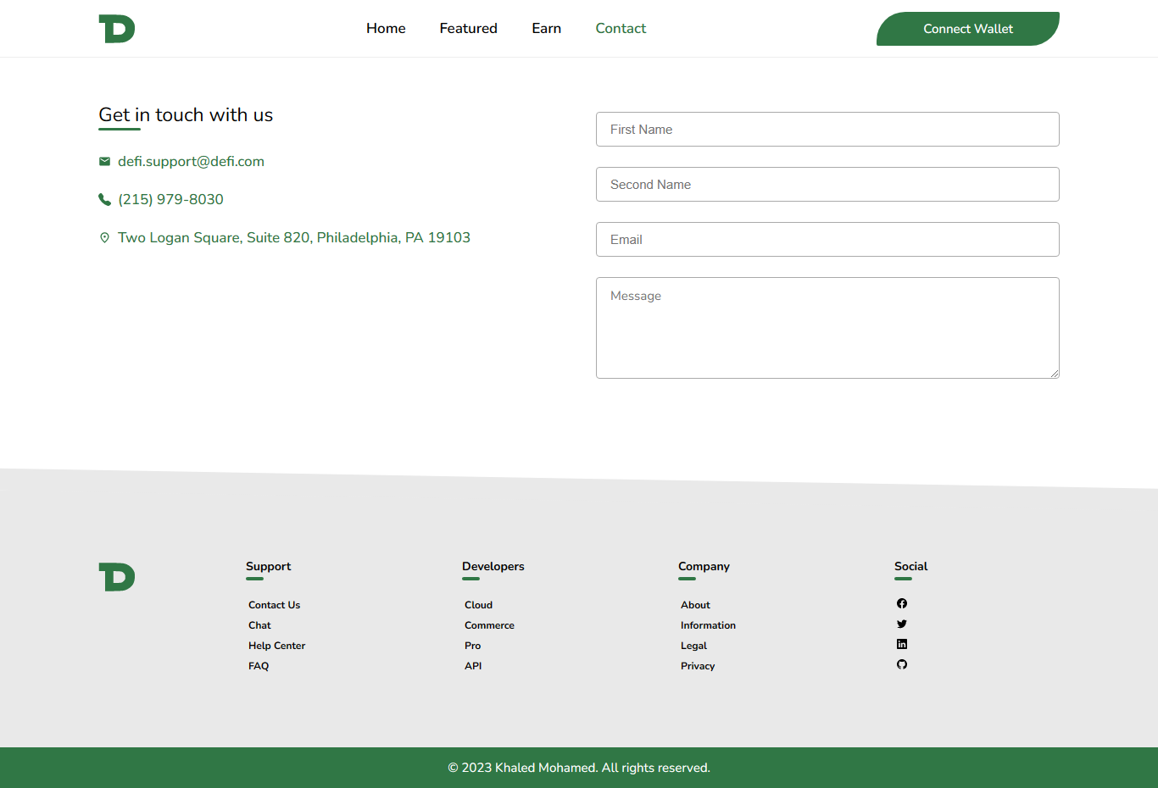
Task: Click the D logo in the footer
Action: click(116, 577)
